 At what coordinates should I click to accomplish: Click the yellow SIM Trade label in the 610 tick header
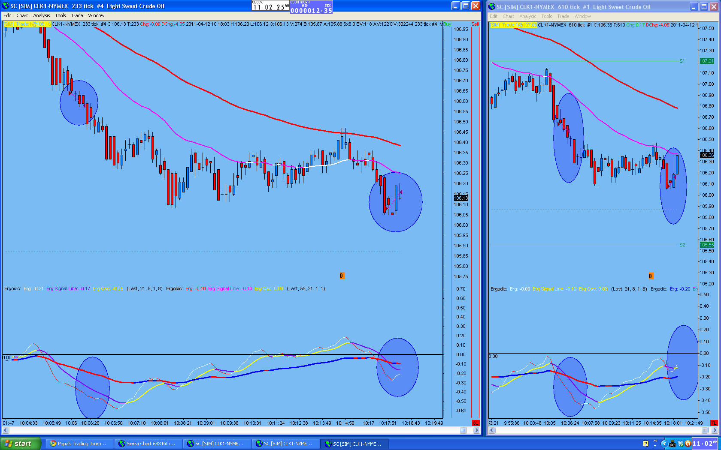click(x=514, y=25)
